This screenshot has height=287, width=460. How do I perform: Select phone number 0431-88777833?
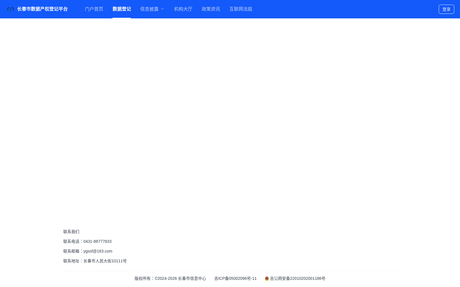click(x=97, y=241)
